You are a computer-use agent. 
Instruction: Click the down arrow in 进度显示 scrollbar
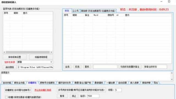172,79
